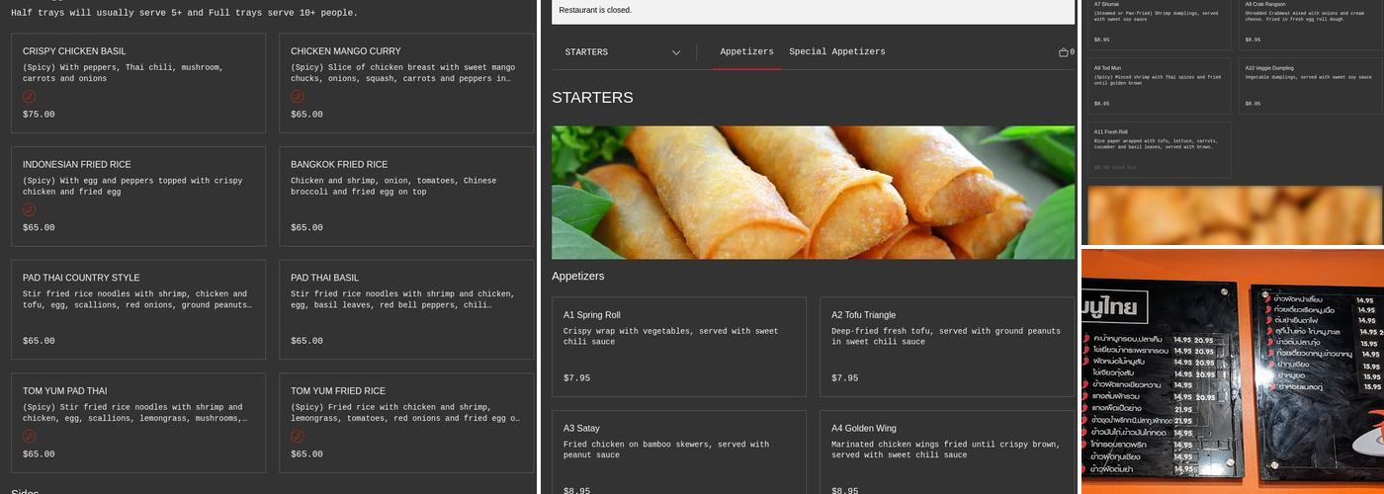Open the Tom Yum Pad Thai card
1384x494 pixels.
(x=138, y=423)
